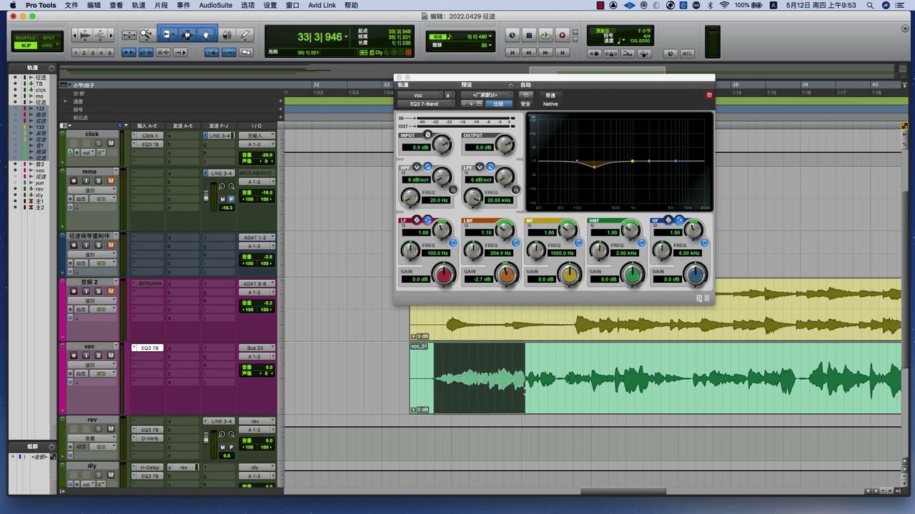Toggle the MTC generate button
The width and height of the screenshot is (915, 514).
(687, 54)
